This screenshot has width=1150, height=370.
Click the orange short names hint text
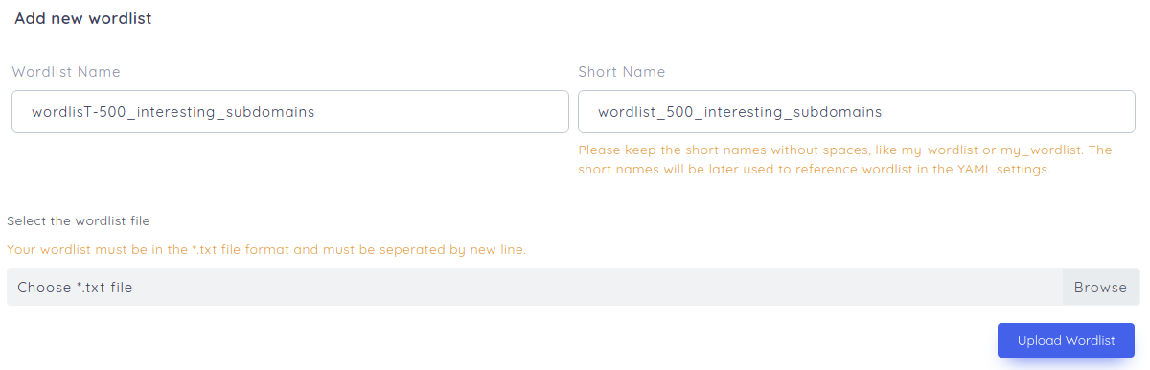(x=844, y=160)
